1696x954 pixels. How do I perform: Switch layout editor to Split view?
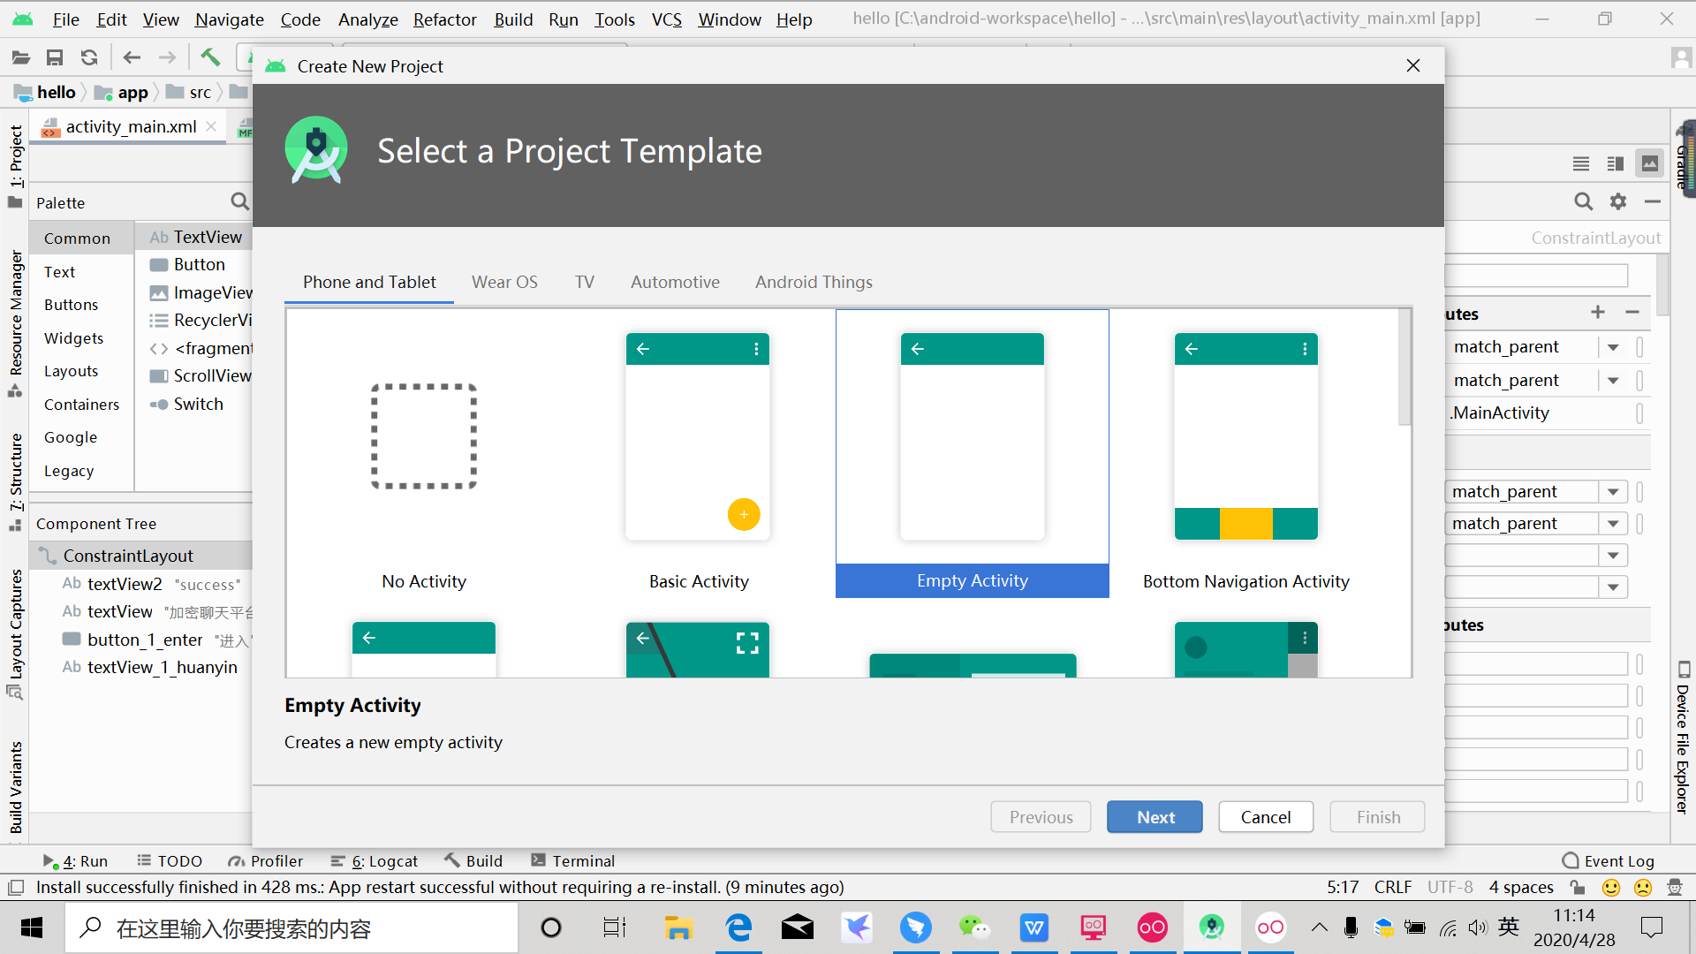pyautogui.click(x=1616, y=163)
